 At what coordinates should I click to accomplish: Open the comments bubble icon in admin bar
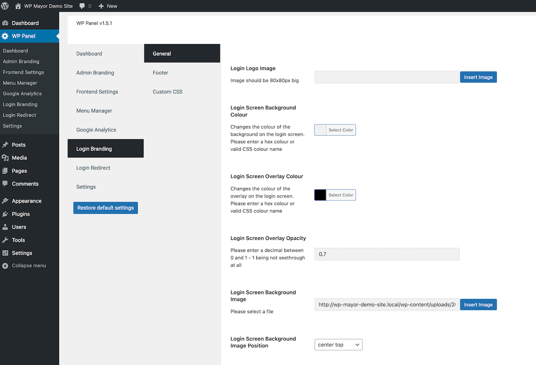82,6
